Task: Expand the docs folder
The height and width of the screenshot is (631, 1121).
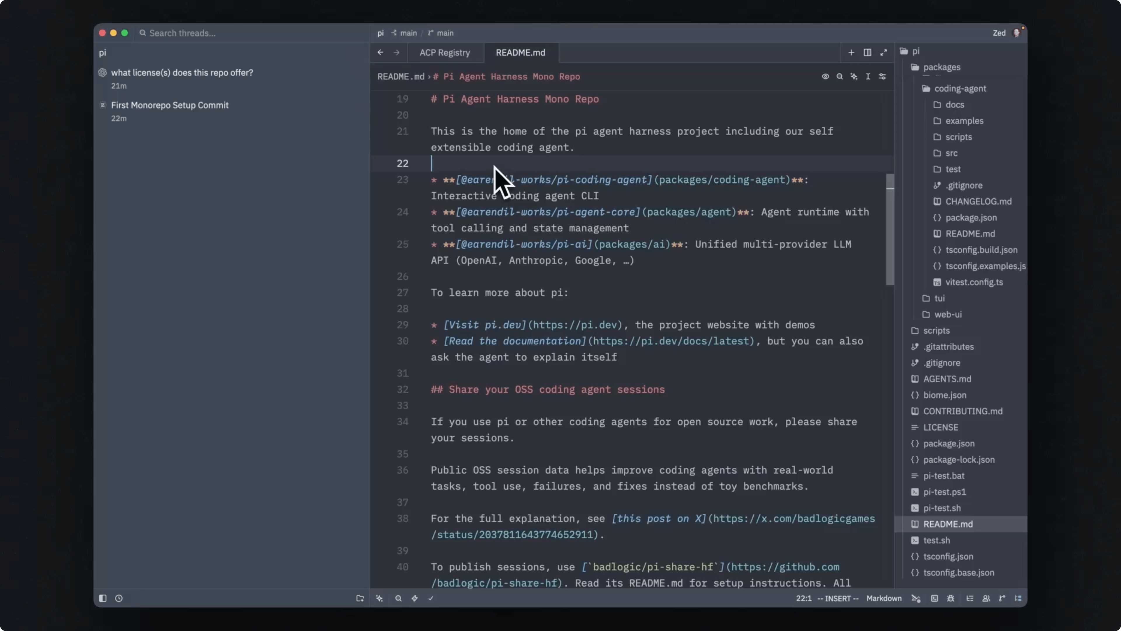Action: coord(961,105)
